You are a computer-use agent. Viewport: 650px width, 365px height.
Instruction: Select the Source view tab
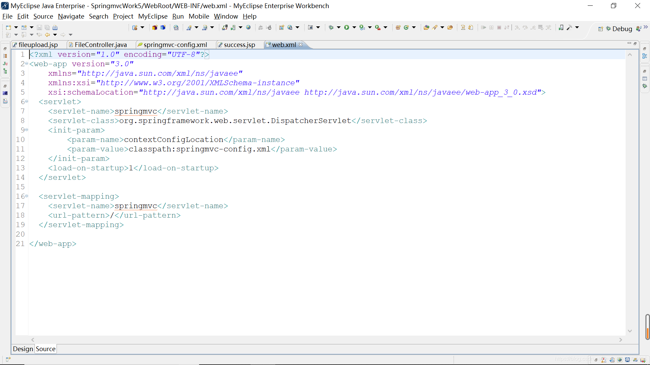[x=46, y=349]
